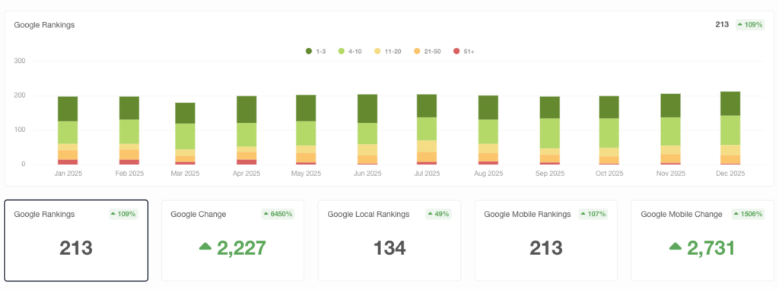The height and width of the screenshot is (289, 779).
Task: Click the 6450% change badge
Action: pos(278,214)
